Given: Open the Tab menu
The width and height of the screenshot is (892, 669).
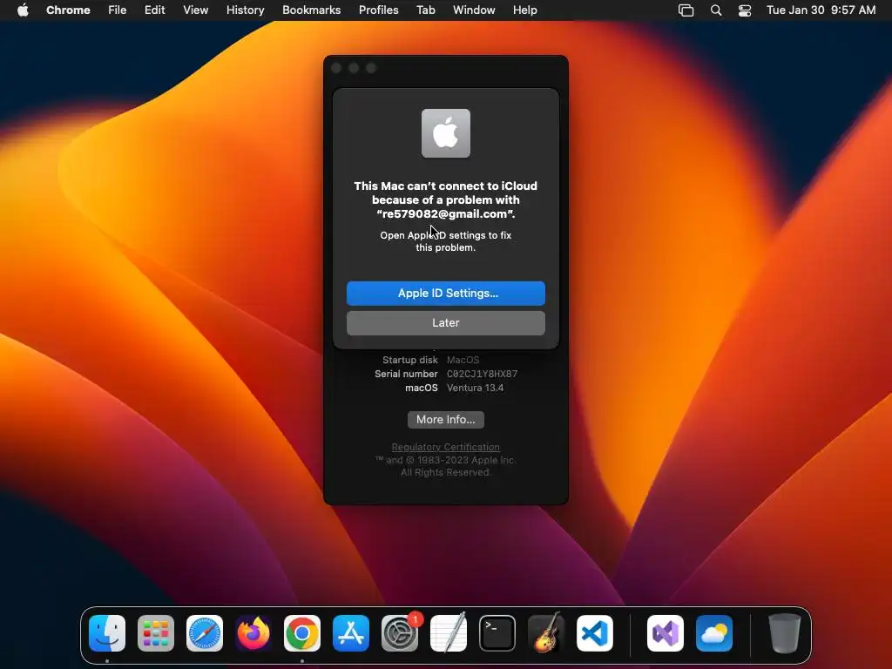Looking at the screenshot, I should tap(425, 10).
